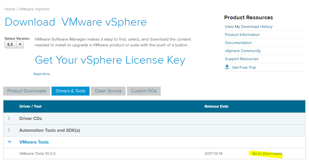The image size is (309, 160).
Task: Open the Documentation link
Action: pyautogui.click(x=238, y=43)
